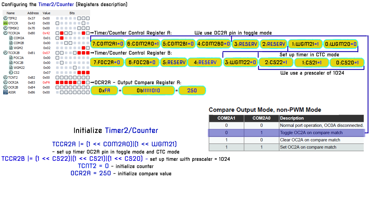Click the clock icon beside TIFR2 register
The image size is (371, 209).
pos(6,18)
